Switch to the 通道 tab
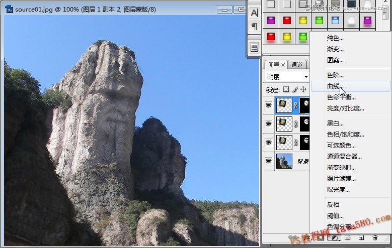Viewport: 392px width, 248px height. pyautogui.click(x=297, y=65)
